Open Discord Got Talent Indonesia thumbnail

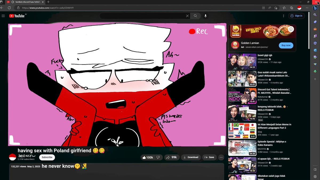(242, 96)
